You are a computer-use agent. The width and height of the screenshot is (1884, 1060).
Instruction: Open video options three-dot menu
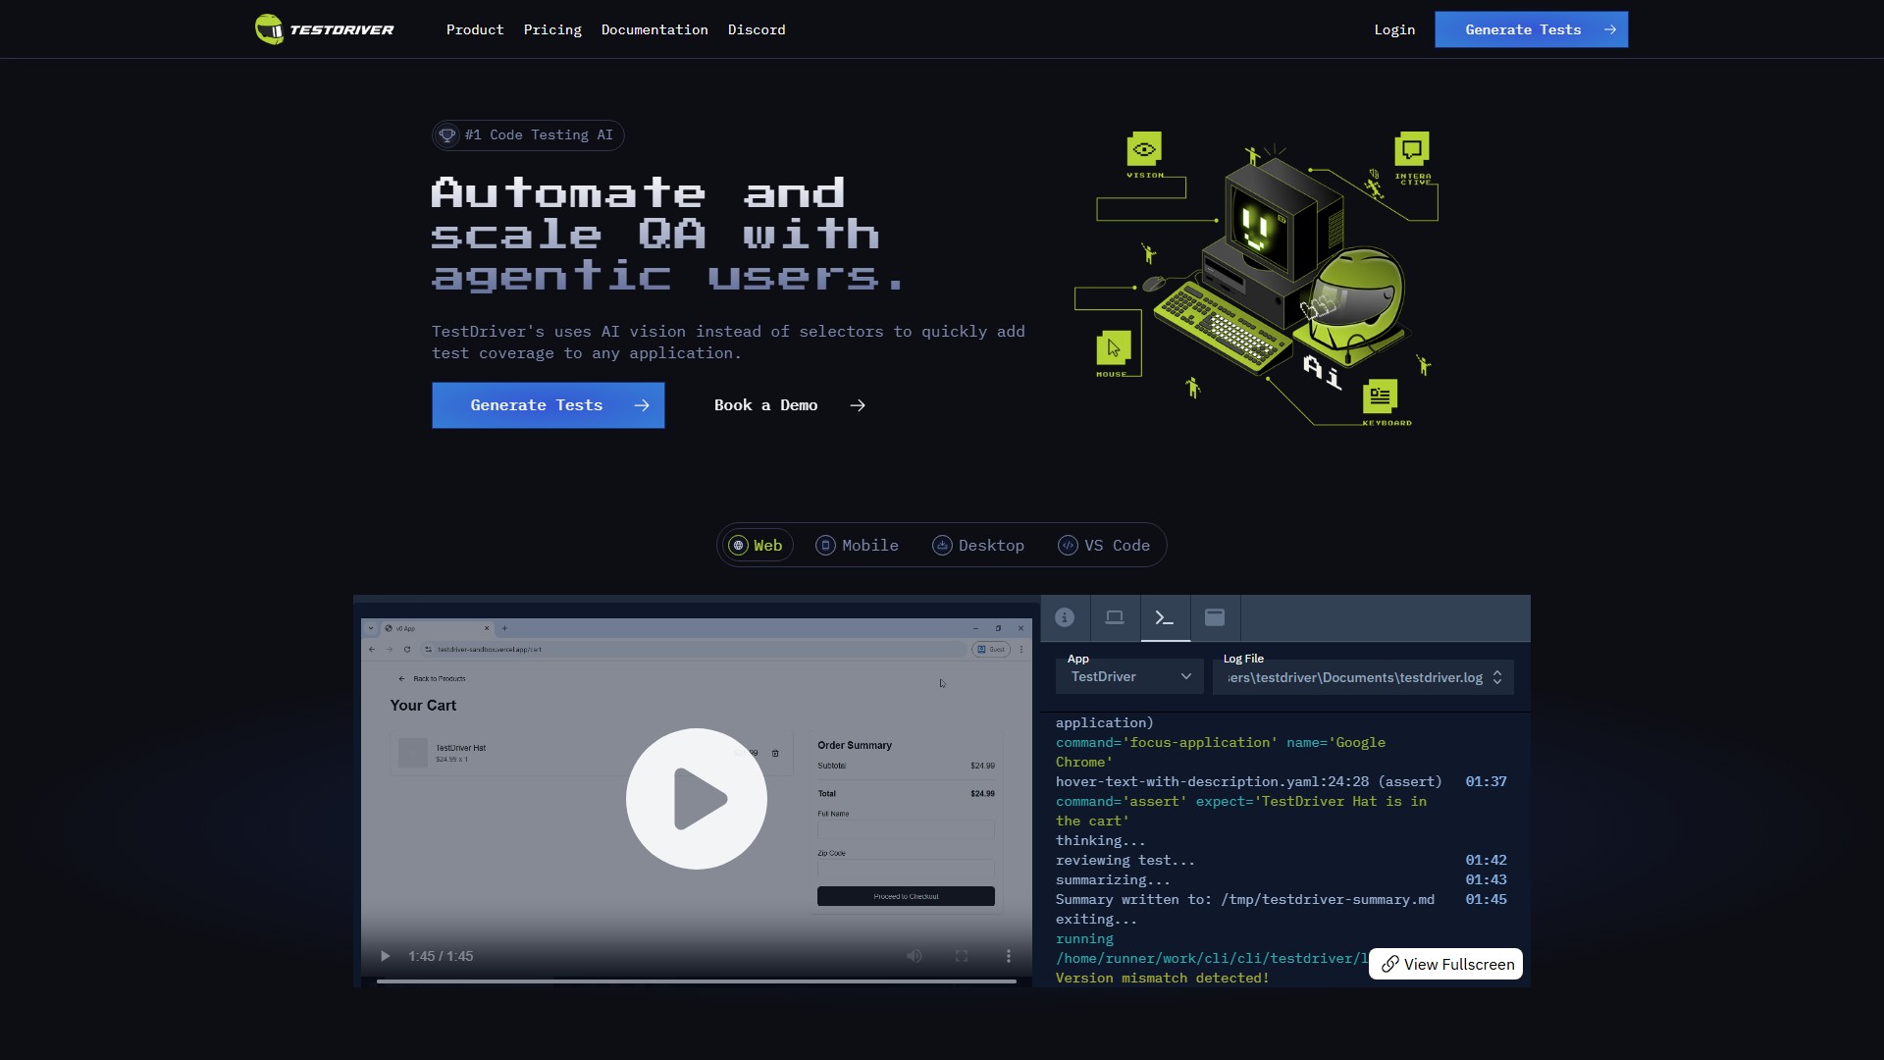(1008, 956)
